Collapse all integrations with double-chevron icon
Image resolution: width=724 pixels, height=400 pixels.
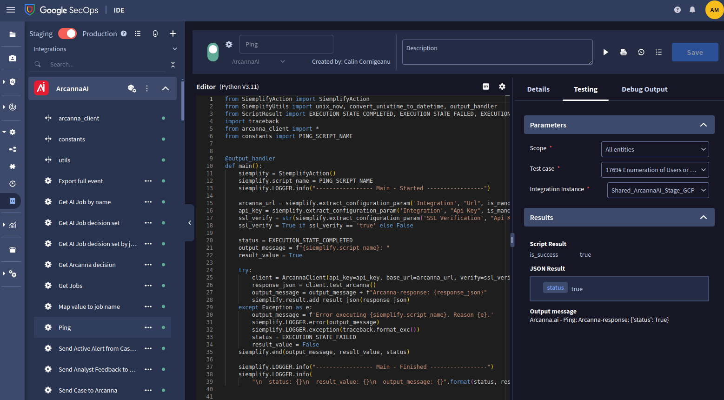[x=173, y=65]
